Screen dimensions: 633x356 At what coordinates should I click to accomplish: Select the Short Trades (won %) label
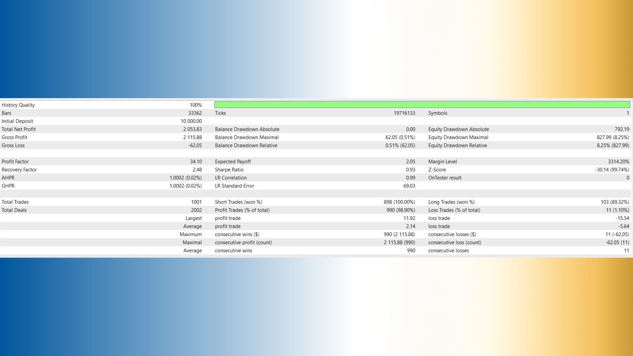point(238,202)
